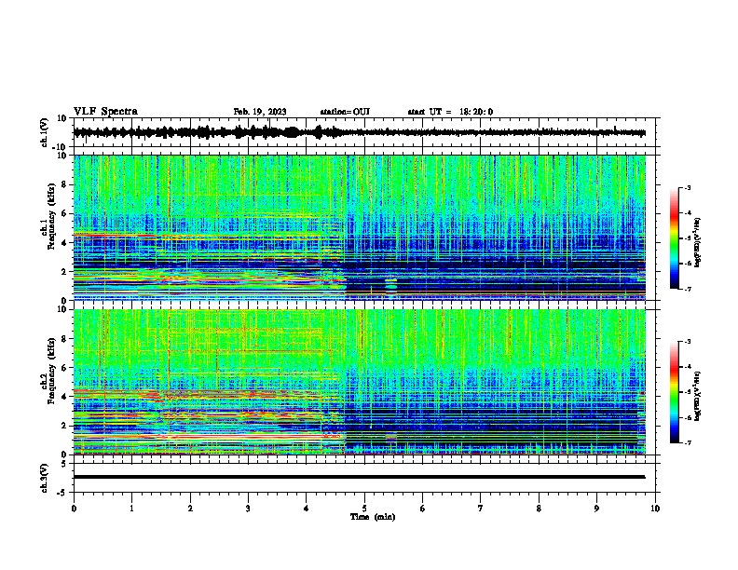This screenshot has width=738, height=570.
Task: Click time-axis tick label "0"
Action: (x=74, y=509)
